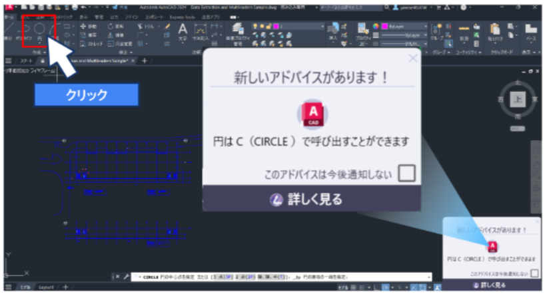Click '詳しく見る' in small bottom-right notification
Screen dimensions: 547x296
490,285
